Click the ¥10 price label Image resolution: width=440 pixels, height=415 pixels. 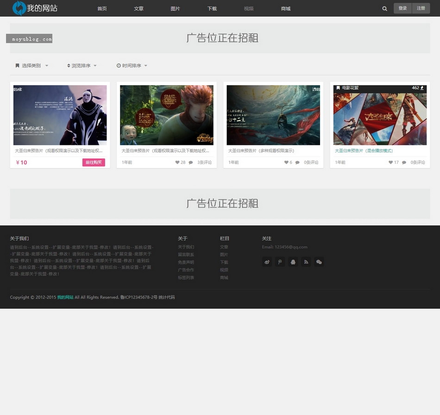22,163
